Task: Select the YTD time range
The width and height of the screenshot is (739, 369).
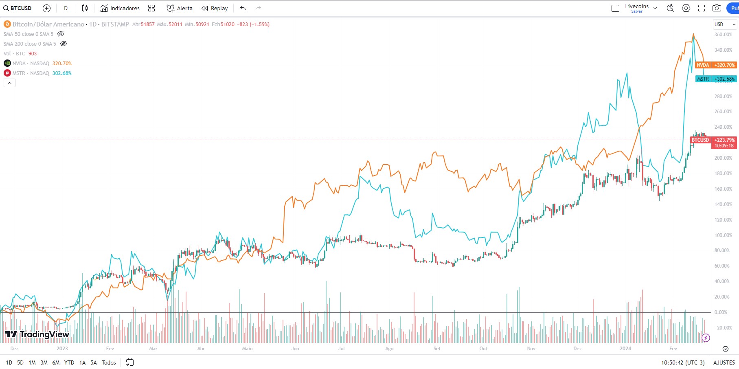Action: tap(69, 362)
